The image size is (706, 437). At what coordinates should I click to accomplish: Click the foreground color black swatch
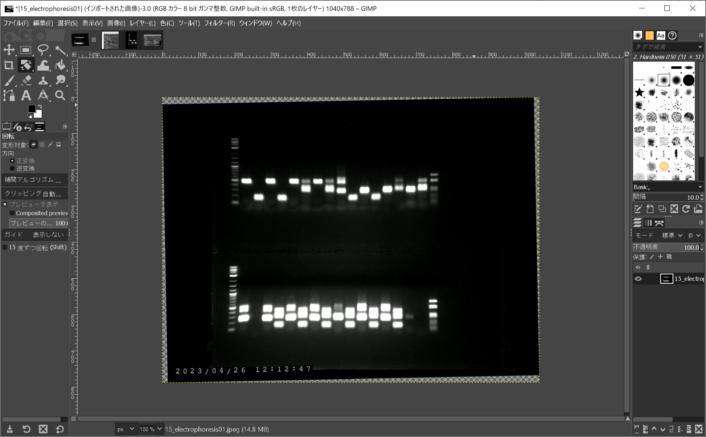tap(32, 109)
